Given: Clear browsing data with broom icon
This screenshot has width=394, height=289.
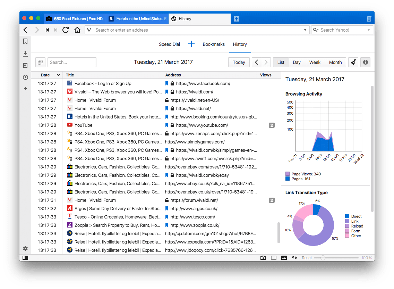Looking at the screenshot, I should click(353, 62).
